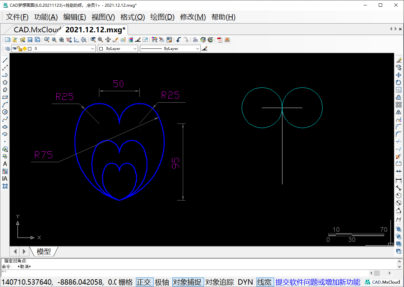Open the 修改(M) menu
This screenshot has width=404, height=287.
(x=193, y=17)
